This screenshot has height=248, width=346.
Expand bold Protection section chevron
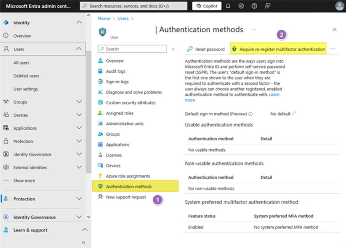click(x=79, y=199)
